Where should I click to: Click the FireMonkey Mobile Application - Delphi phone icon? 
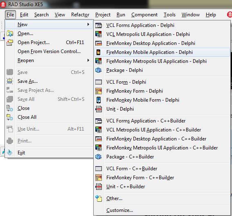(99, 52)
